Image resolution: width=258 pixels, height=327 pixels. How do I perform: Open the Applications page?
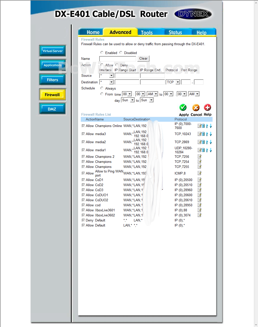point(53,65)
